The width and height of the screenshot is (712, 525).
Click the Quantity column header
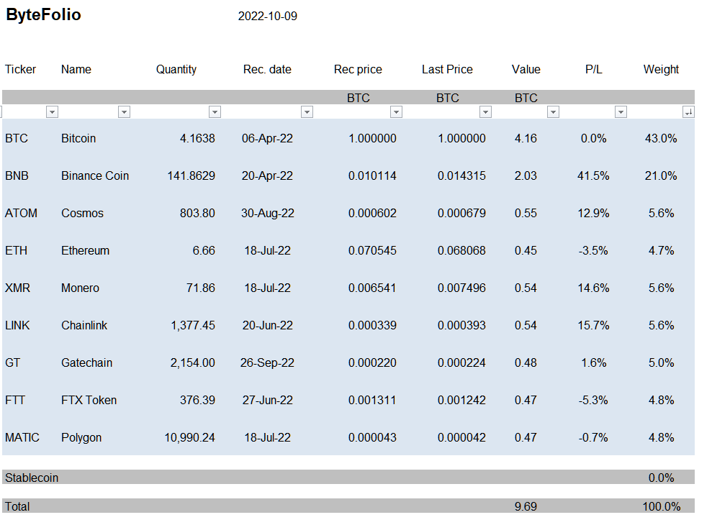click(176, 70)
